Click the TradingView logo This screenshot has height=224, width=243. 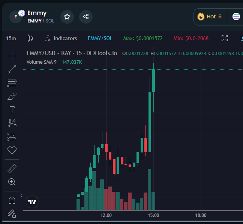click(32, 202)
